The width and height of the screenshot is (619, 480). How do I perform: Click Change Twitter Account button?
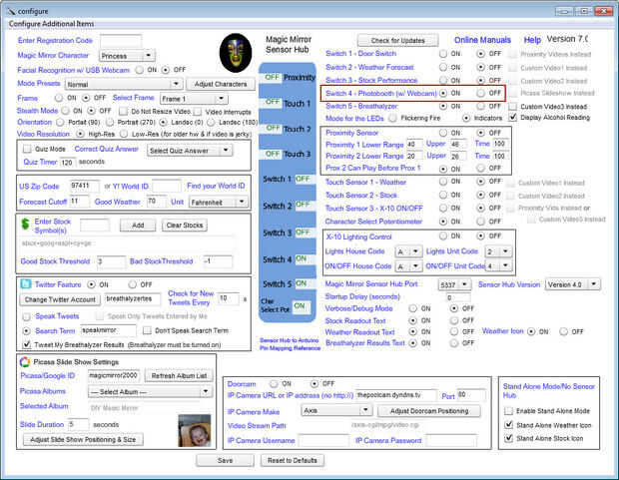coord(60,299)
